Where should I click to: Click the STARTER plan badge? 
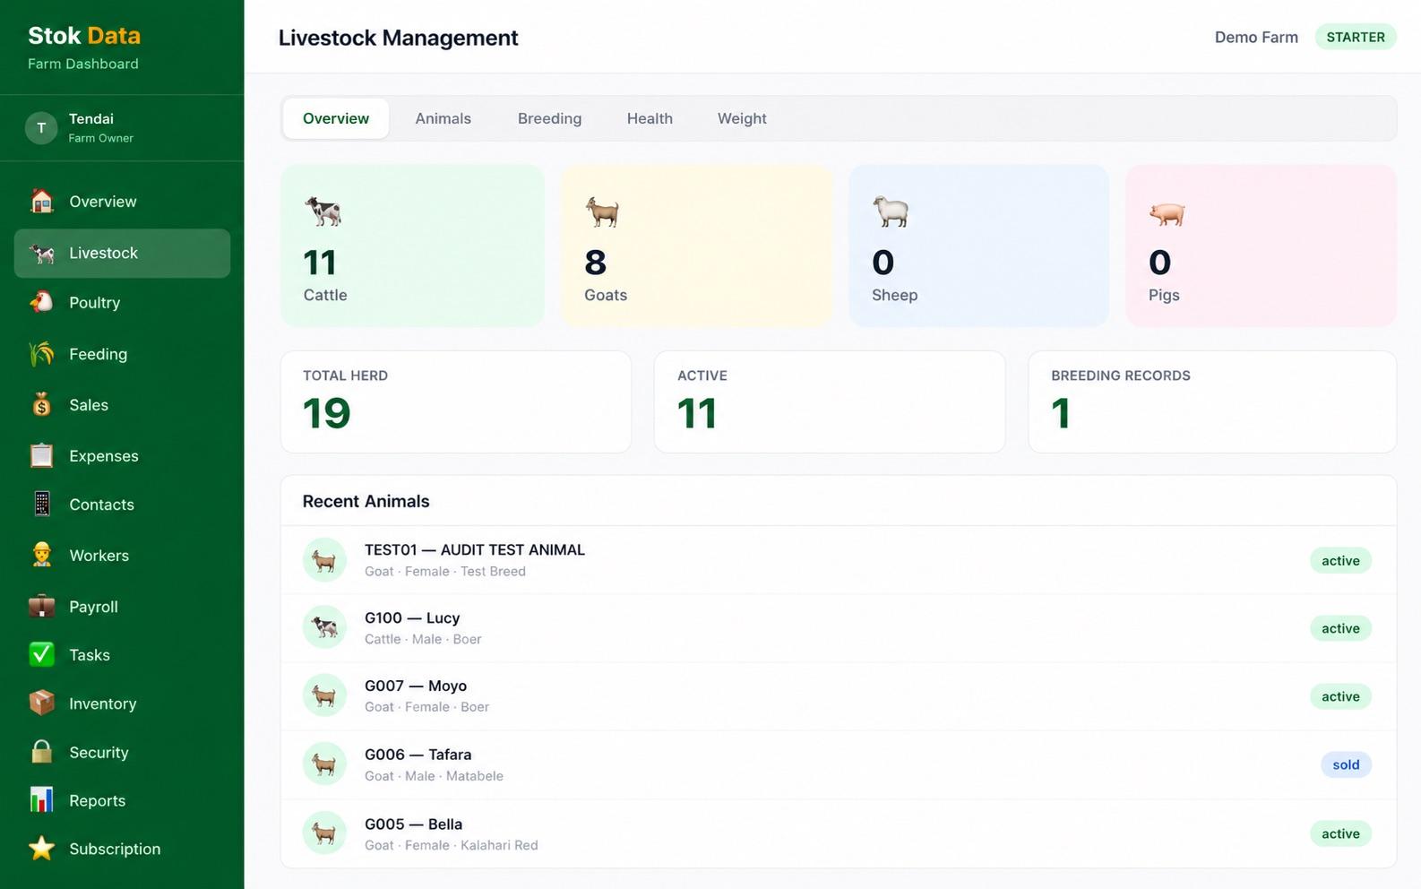1356,37
